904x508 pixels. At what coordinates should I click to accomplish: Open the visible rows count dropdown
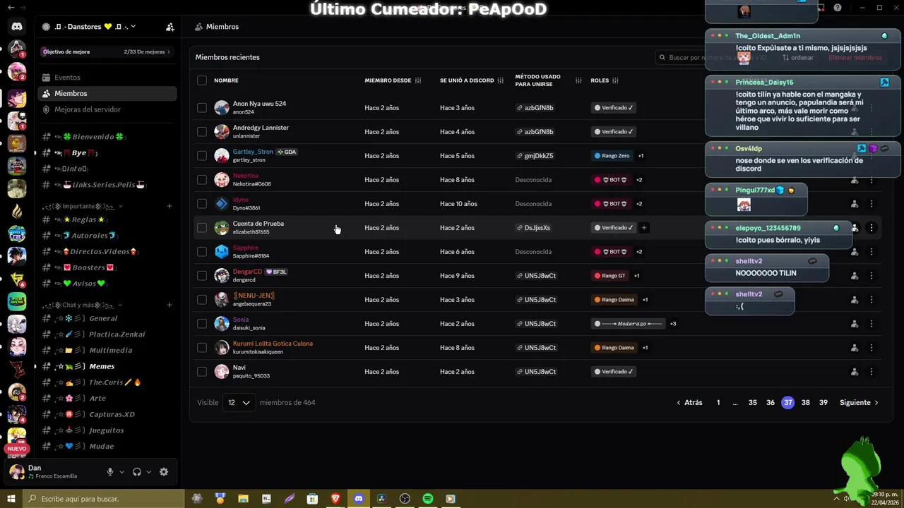[x=239, y=403]
